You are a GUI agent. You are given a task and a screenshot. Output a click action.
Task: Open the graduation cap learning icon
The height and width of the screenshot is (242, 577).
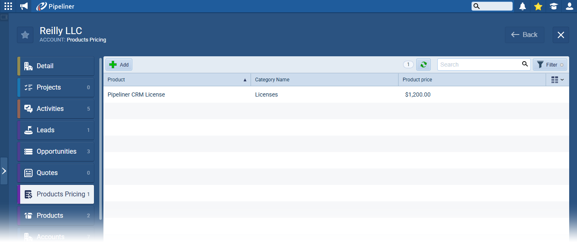click(554, 6)
